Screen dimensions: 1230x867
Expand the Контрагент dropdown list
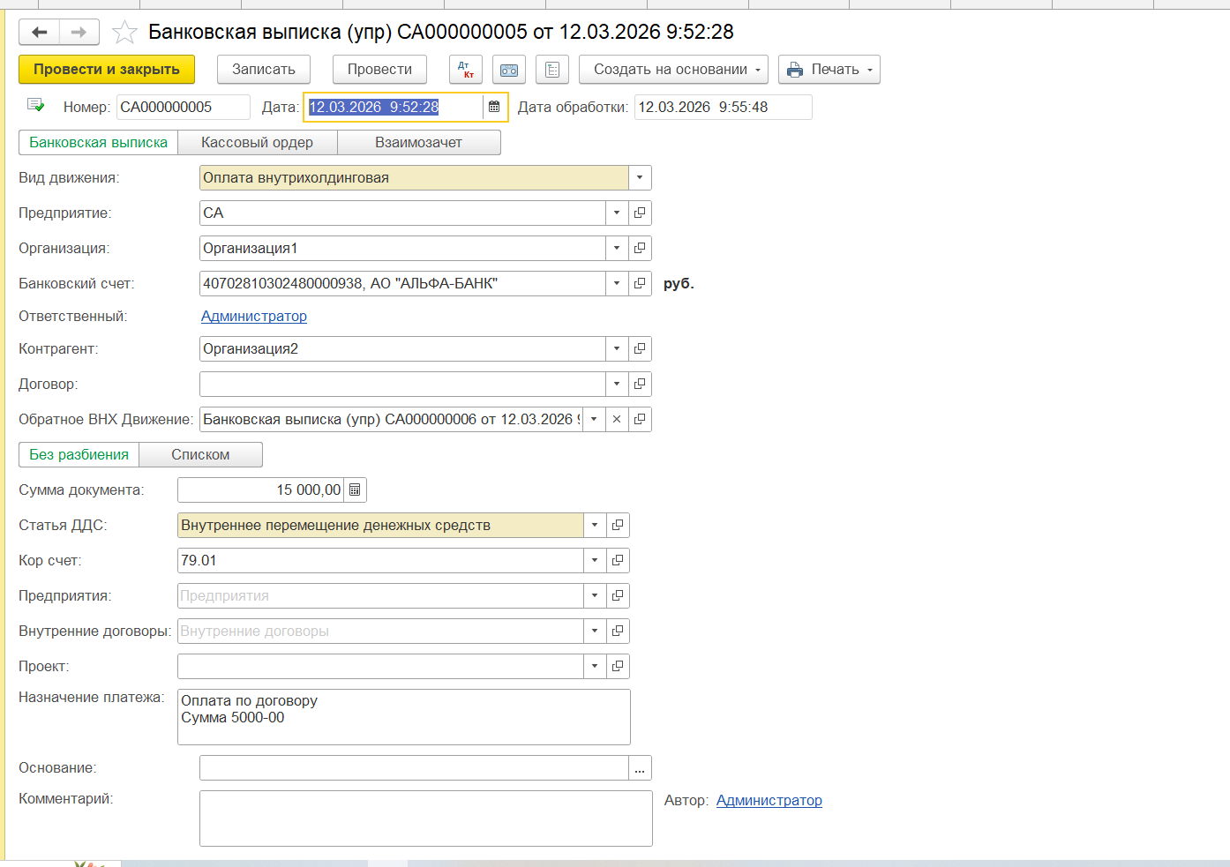(x=617, y=348)
